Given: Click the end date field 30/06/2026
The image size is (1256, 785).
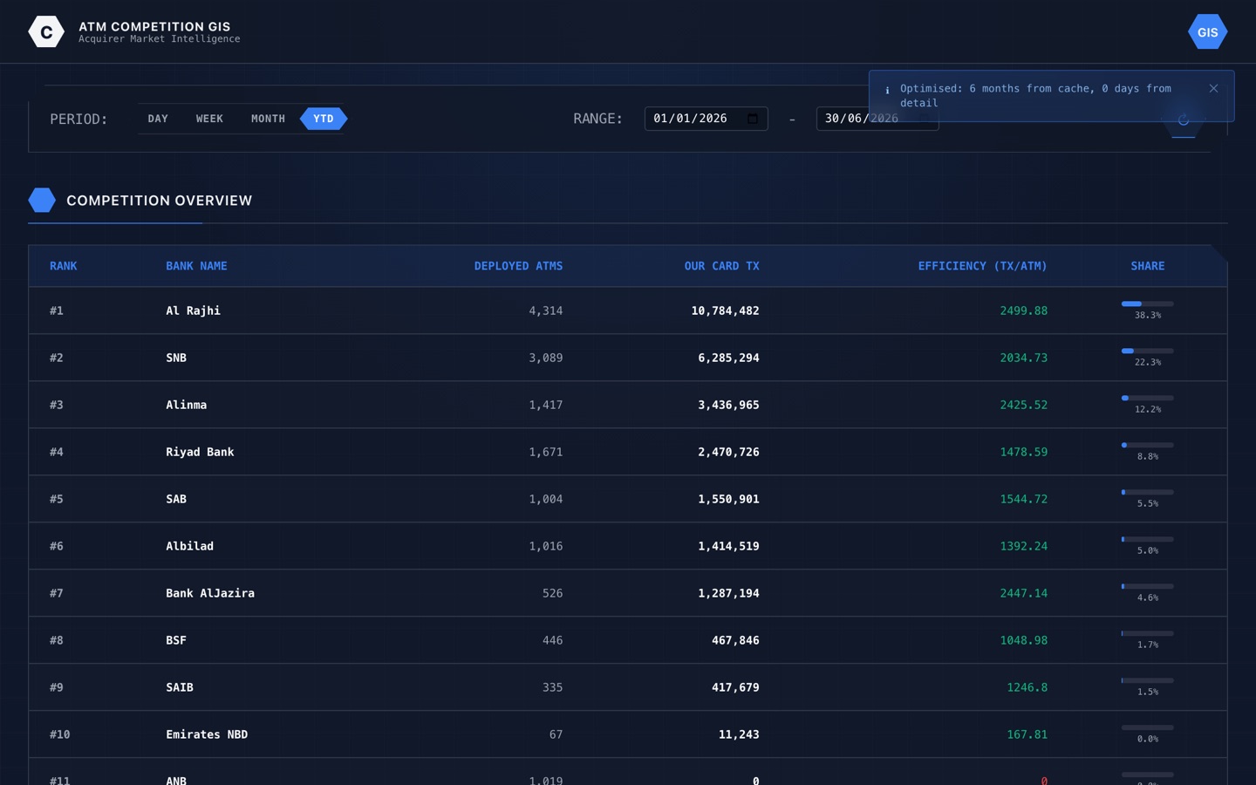Looking at the screenshot, I should pos(877,119).
